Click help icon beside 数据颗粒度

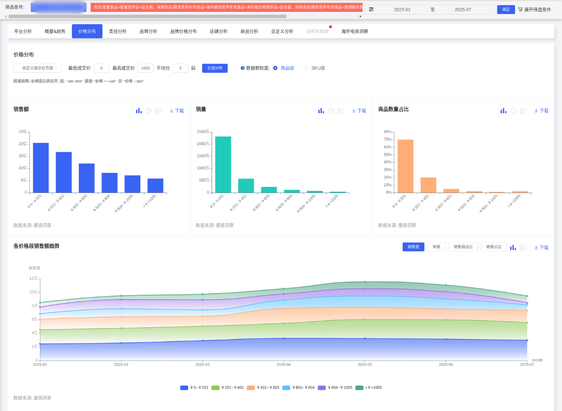click(x=242, y=68)
